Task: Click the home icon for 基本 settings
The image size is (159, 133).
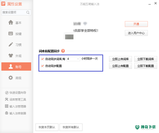Action: [x=11, y=22]
